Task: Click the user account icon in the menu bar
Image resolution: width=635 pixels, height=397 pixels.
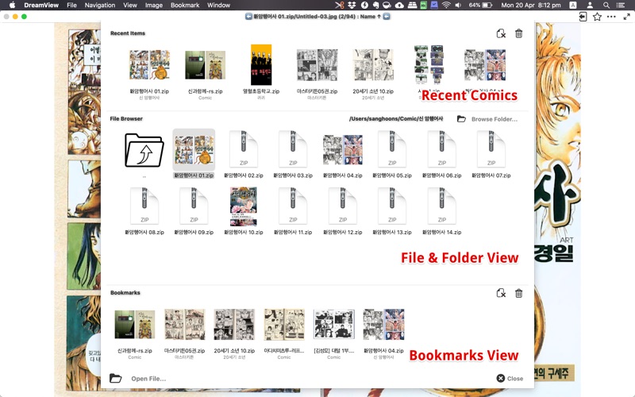Action: click(590, 6)
